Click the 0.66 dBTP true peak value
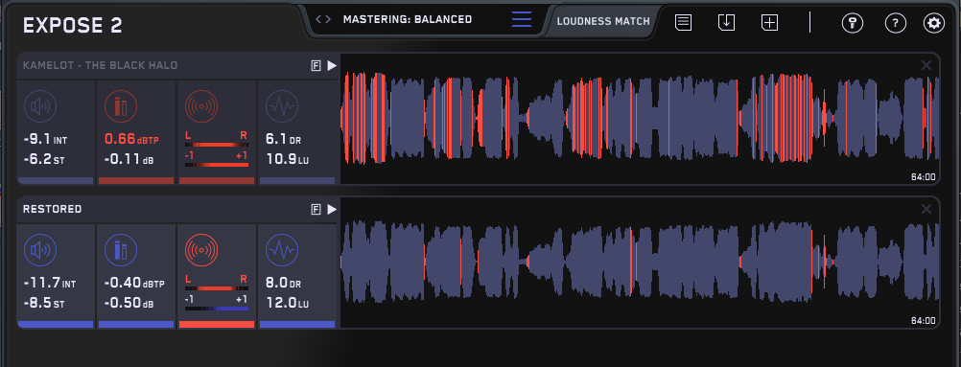The height and width of the screenshot is (367, 961). coord(131,139)
